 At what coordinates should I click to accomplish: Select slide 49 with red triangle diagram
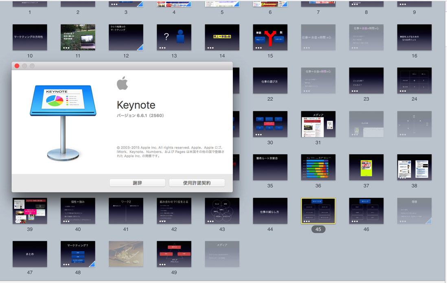pos(174,254)
